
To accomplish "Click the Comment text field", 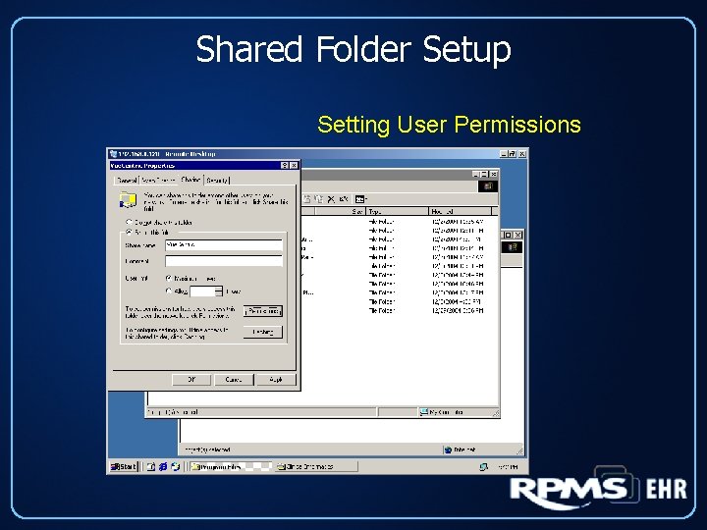I will (224, 261).
